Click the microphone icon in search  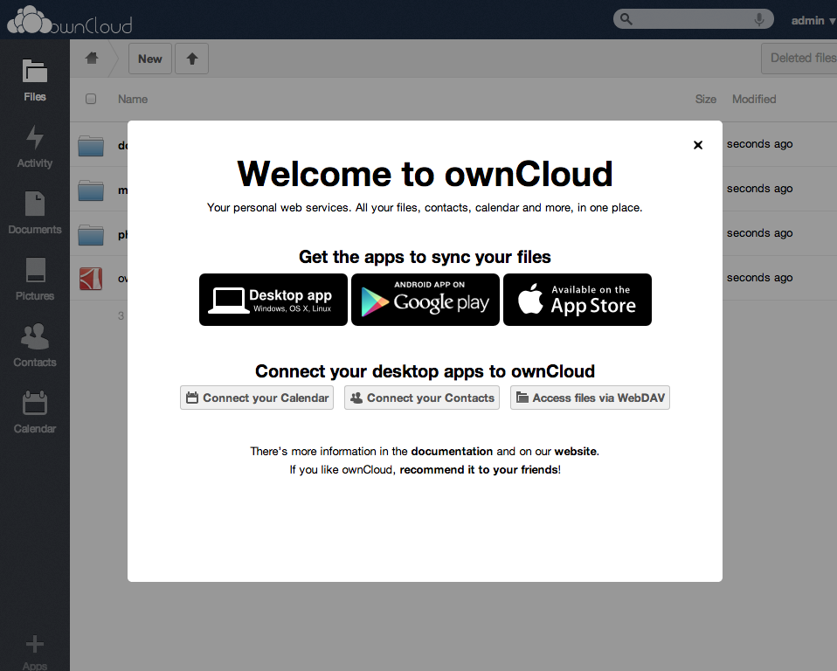tap(759, 20)
